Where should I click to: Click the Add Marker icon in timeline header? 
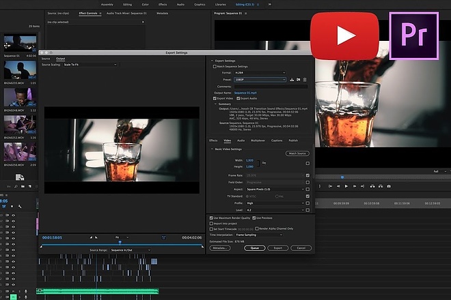pyautogui.click(x=12, y=207)
